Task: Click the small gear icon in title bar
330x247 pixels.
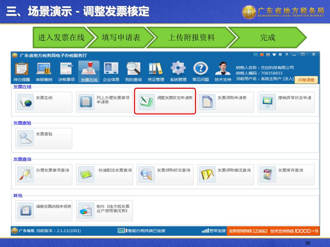Action: (x=280, y=55)
